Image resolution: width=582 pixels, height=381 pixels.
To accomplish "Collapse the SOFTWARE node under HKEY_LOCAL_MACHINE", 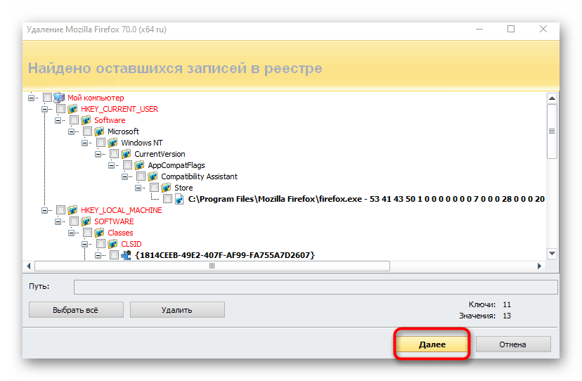I will click(x=58, y=221).
